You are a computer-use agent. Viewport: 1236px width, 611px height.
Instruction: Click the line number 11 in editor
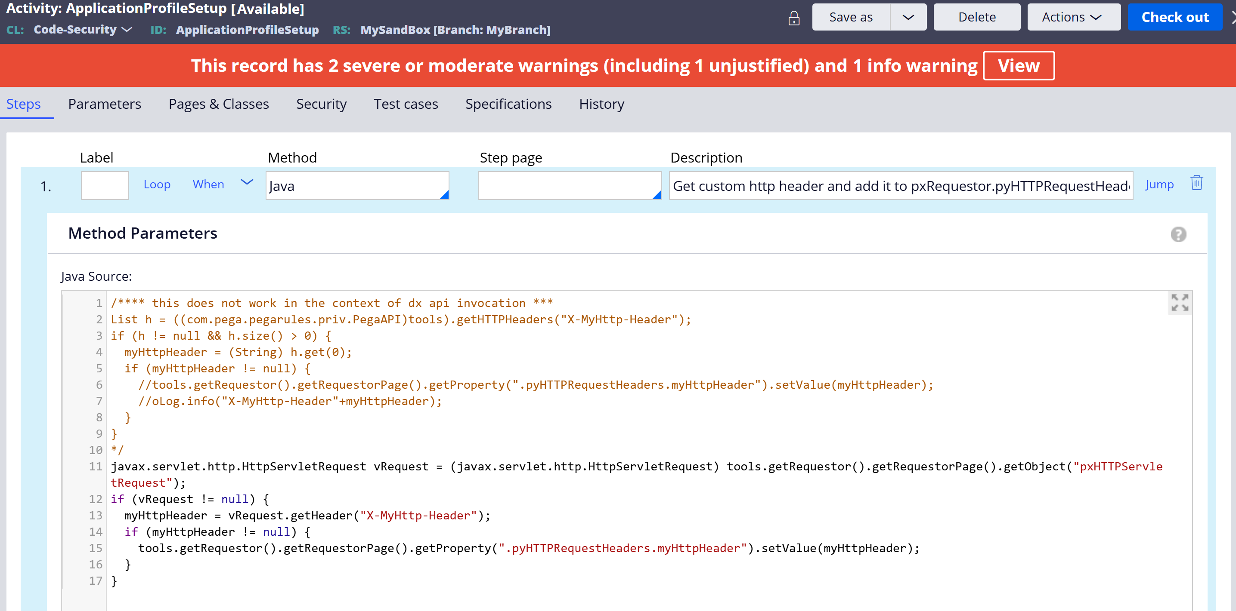pos(96,467)
